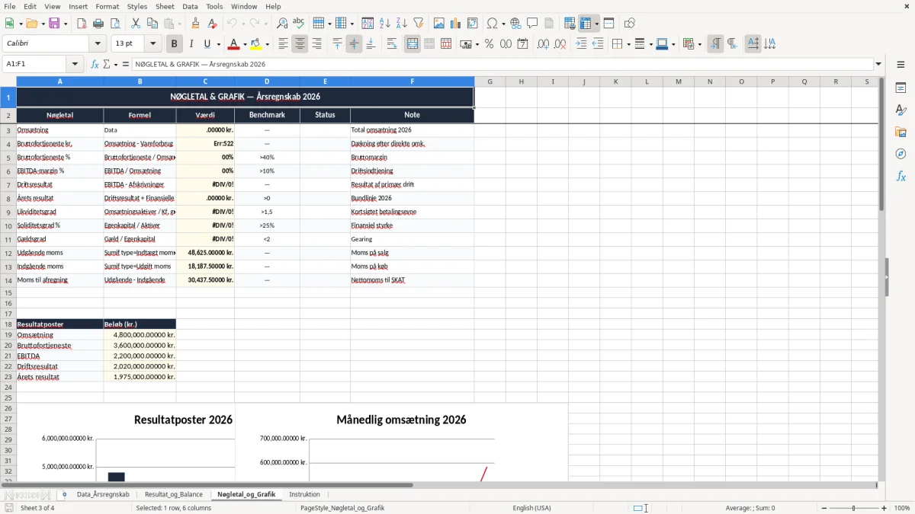Insert Image from toolbar icon
Image resolution: width=915 pixels, height=514 pixels.
[439, 24]
